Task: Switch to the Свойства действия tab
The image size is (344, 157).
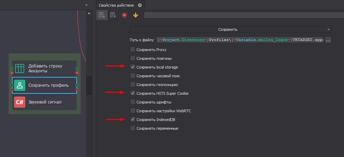Action: [x=116, y=5]
